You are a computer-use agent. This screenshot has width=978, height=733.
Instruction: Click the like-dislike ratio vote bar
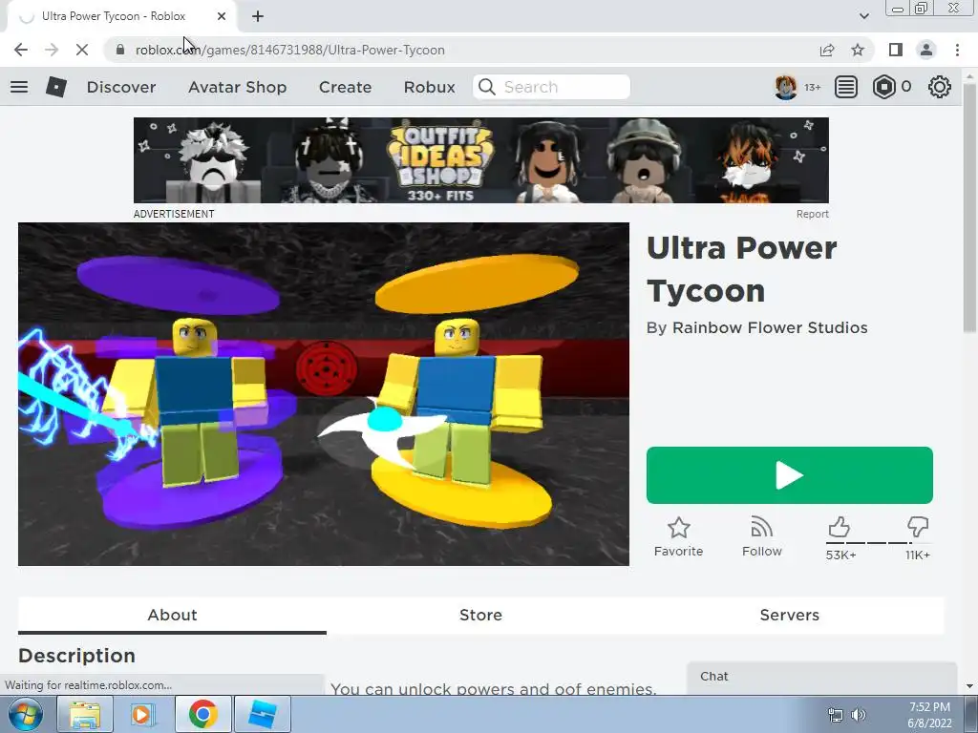click(x=879, y=543)
